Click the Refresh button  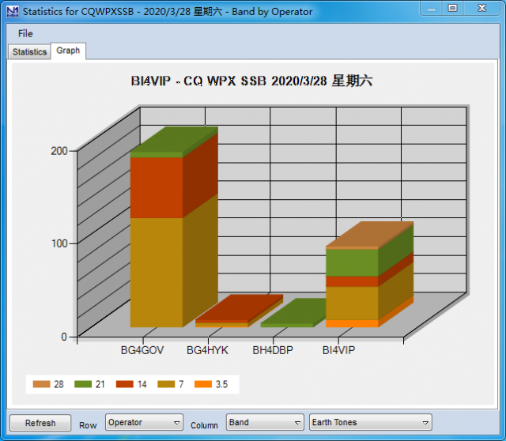40,423
